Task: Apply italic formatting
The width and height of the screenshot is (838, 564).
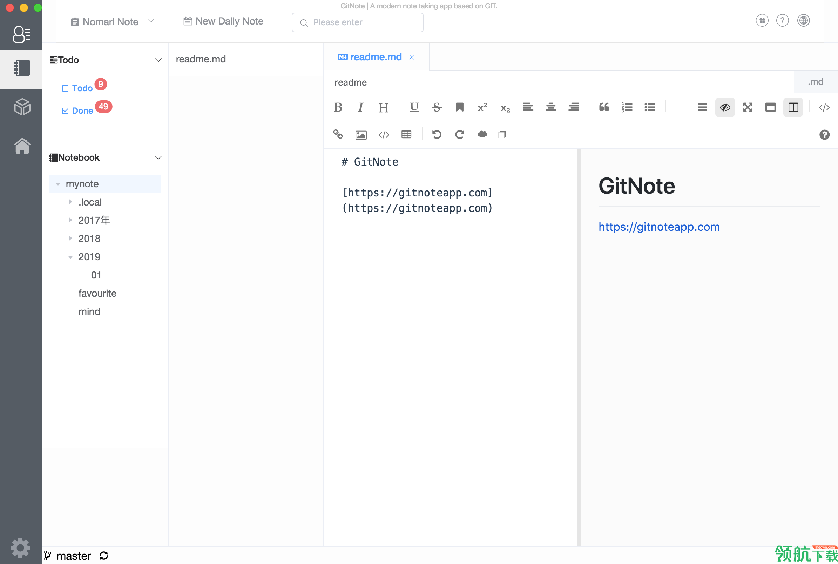Action: (x=360, y=107)
